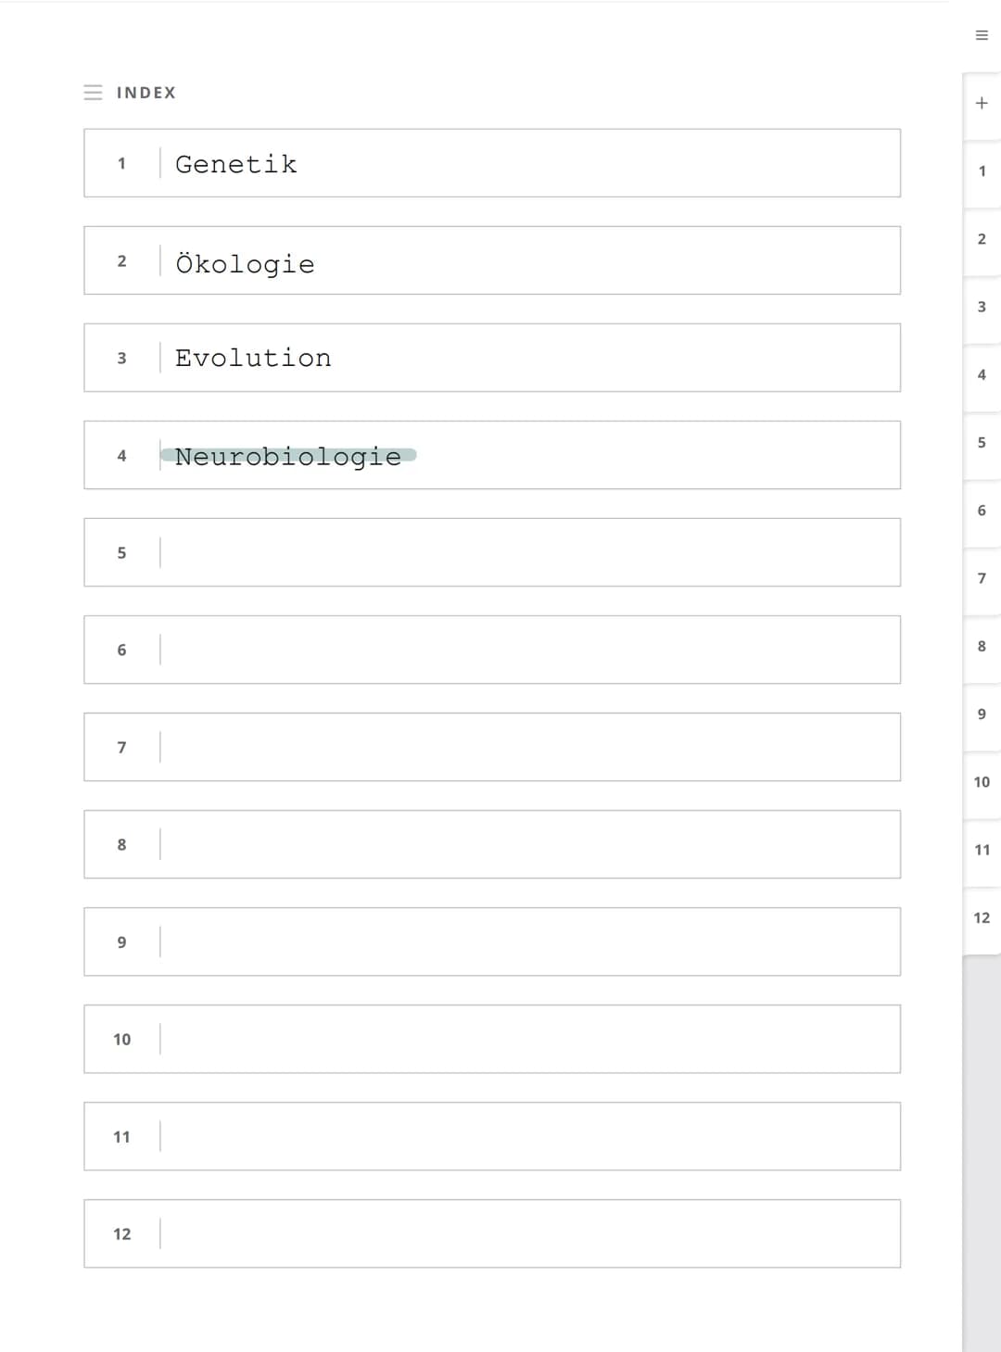
Task: Open the hamburger menu icon at top right
Action: 982,35
